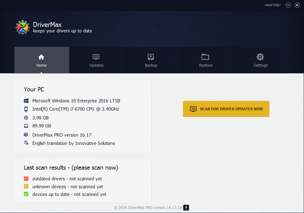The width and height of the screenshot is (304, 213).
Task: Click the DriverMax gear logo icon
Action: coord(22,28)
